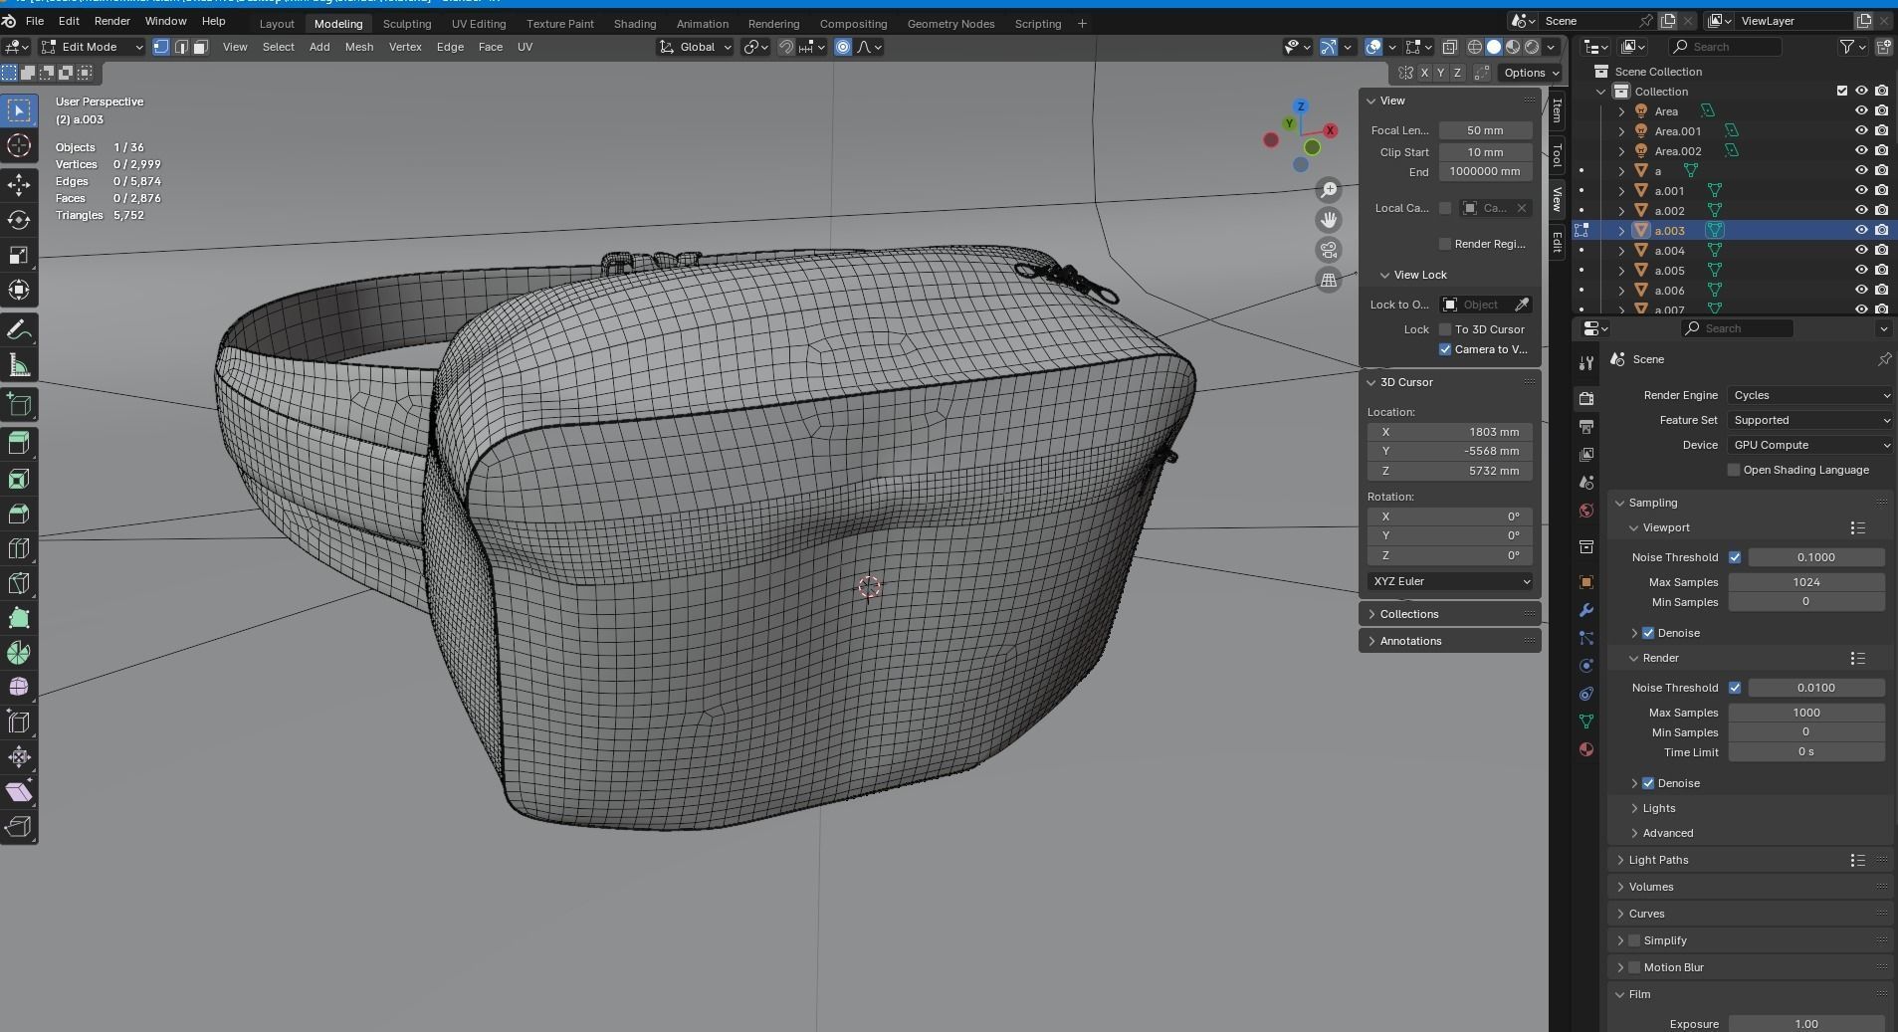Select the Poly Build tool
This screenshot has width=1898, height=1032.
tap(19, 618)
